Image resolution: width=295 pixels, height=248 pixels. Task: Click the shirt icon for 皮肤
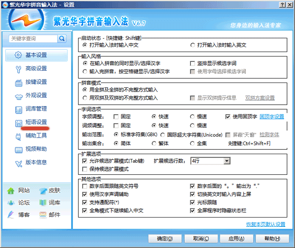click(x=43, y=191)
